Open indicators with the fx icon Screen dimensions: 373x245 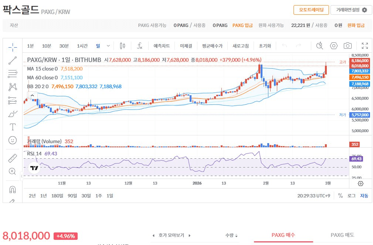[x=140, y=46]
